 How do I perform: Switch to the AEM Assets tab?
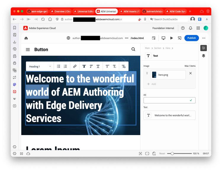point(130,11)
